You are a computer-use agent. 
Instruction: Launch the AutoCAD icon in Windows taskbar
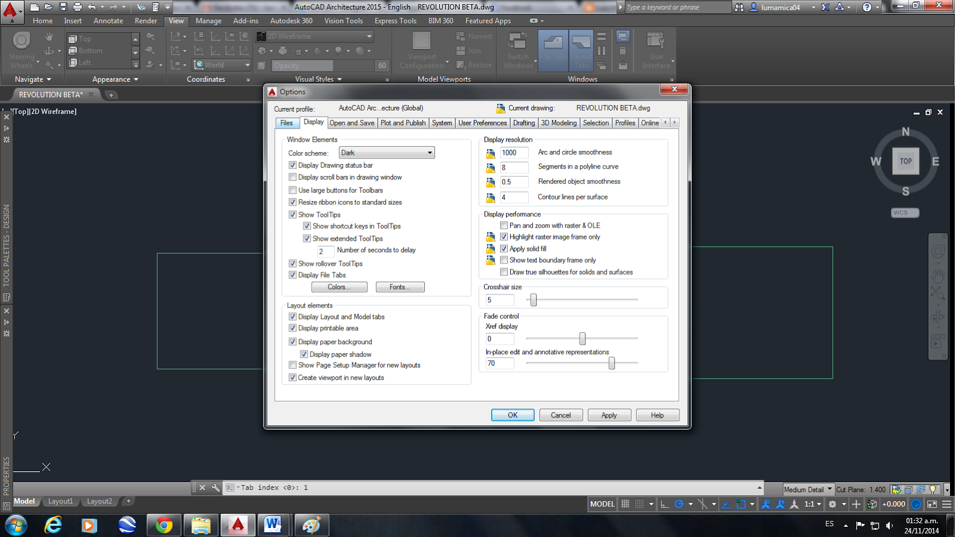[238, 525]
